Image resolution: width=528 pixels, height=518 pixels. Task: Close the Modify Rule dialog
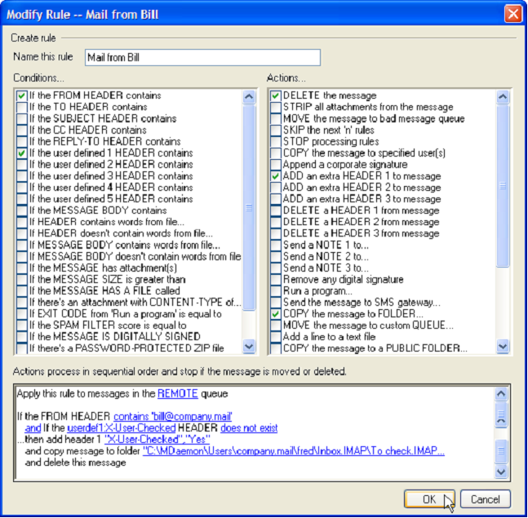512,15
